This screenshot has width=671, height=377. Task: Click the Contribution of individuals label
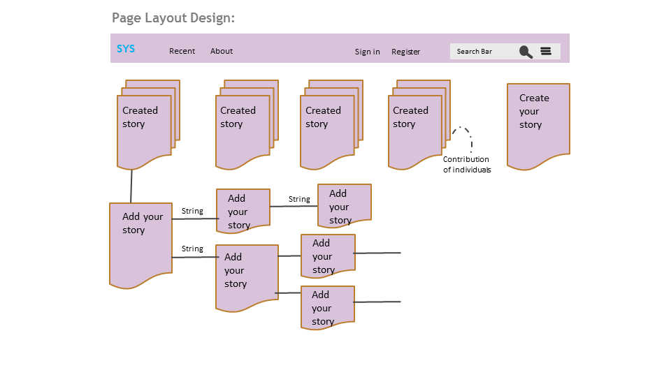point(467,165)
